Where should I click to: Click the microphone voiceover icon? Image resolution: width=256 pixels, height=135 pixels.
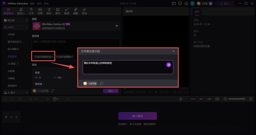(x=181, y=99)
